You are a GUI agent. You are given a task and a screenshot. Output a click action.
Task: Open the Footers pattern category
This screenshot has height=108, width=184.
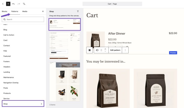(7, 61)
